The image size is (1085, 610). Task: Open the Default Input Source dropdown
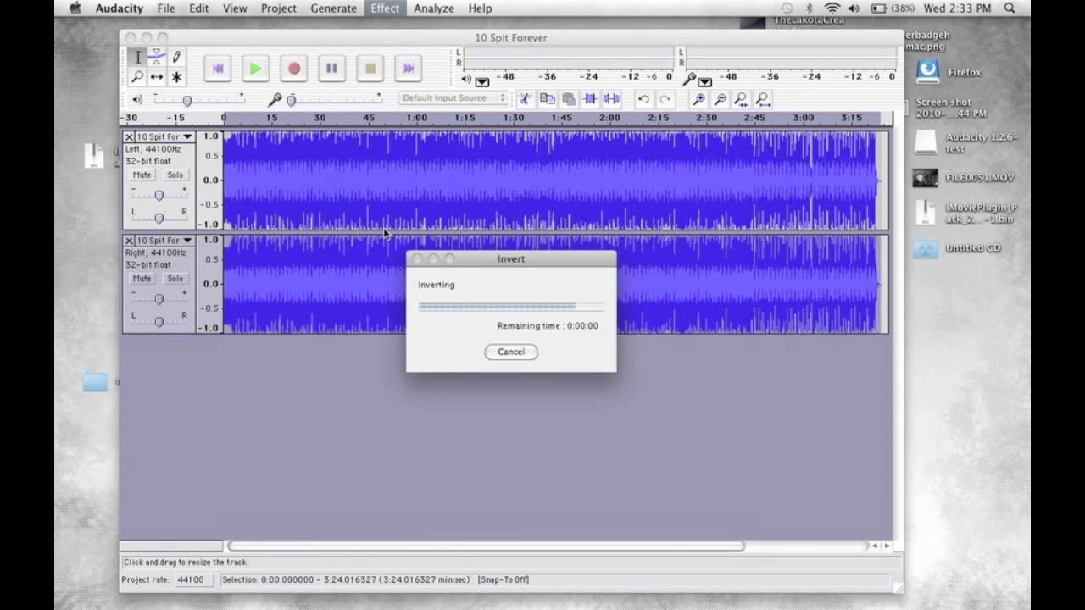tap(453, 98)
